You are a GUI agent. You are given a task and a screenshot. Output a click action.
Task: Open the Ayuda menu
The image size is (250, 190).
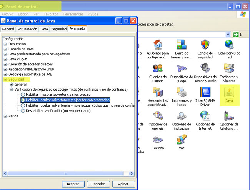click(93, 14)
